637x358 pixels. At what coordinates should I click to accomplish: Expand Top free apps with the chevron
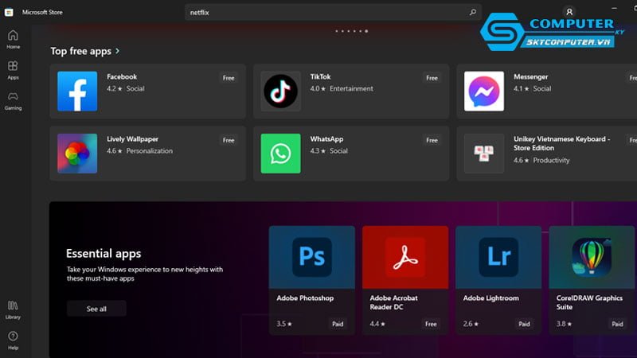(x=117, y=51)
